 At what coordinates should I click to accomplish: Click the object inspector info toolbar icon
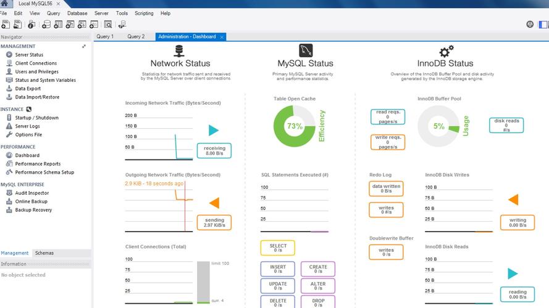click(x=31, y=25)
